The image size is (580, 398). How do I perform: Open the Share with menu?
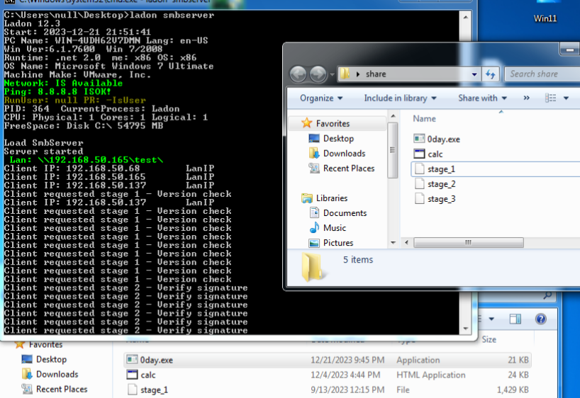482,98
